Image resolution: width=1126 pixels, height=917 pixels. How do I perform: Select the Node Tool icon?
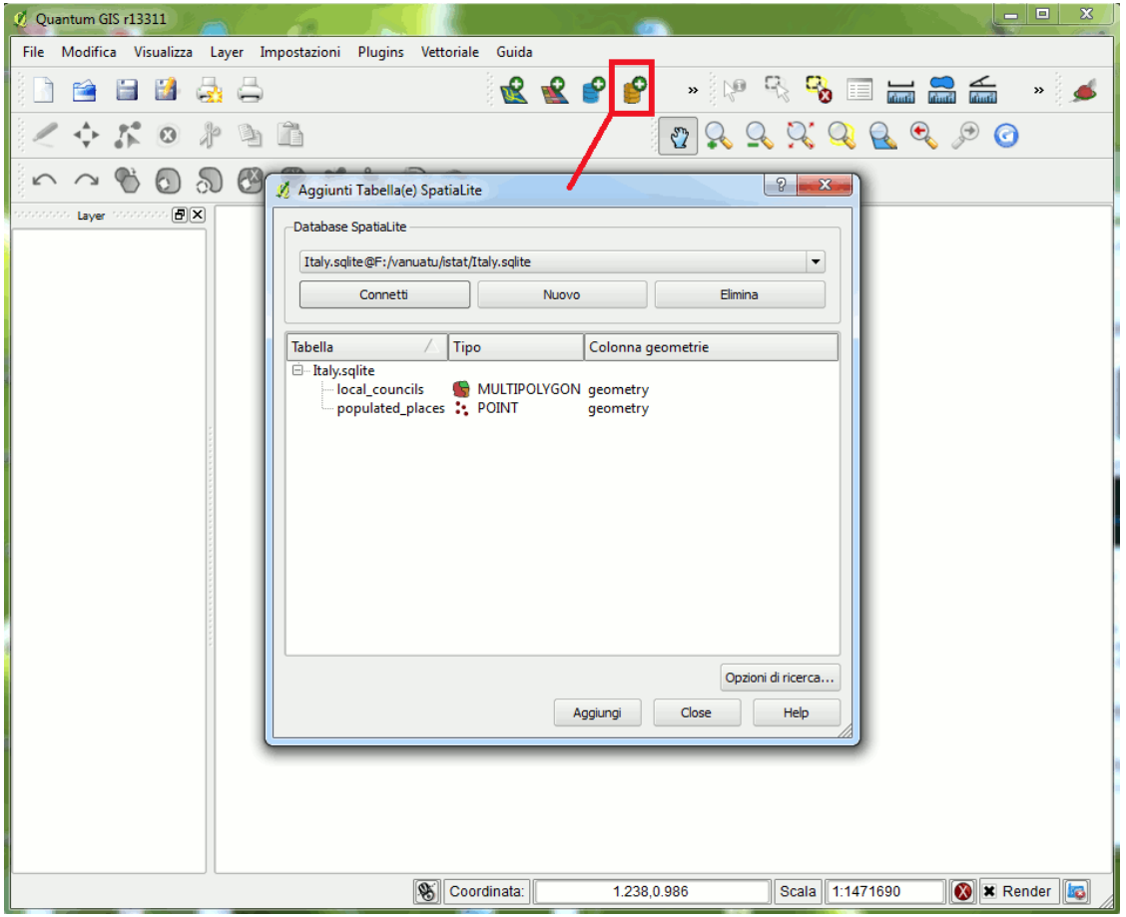pos(127,136)
